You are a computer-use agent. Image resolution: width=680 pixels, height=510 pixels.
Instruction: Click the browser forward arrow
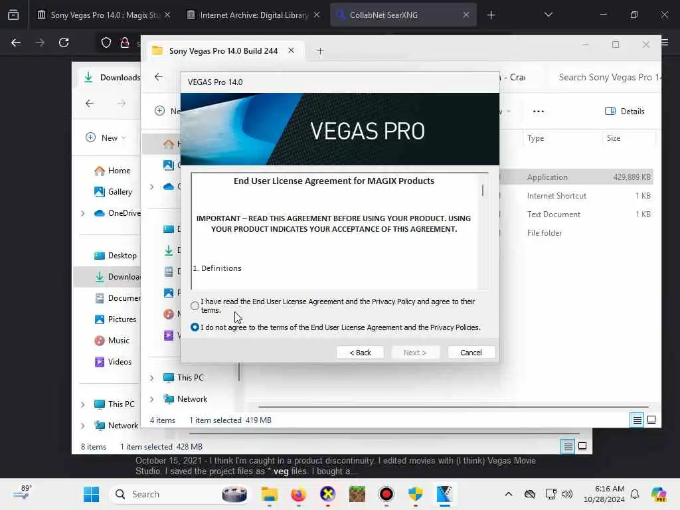[x=40, y=42]
